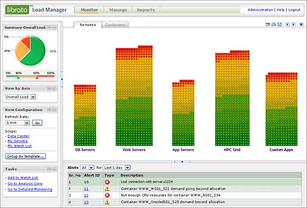Open the Reports menu tab
This screenshot has width=307, height=208.
pos(146,10)
